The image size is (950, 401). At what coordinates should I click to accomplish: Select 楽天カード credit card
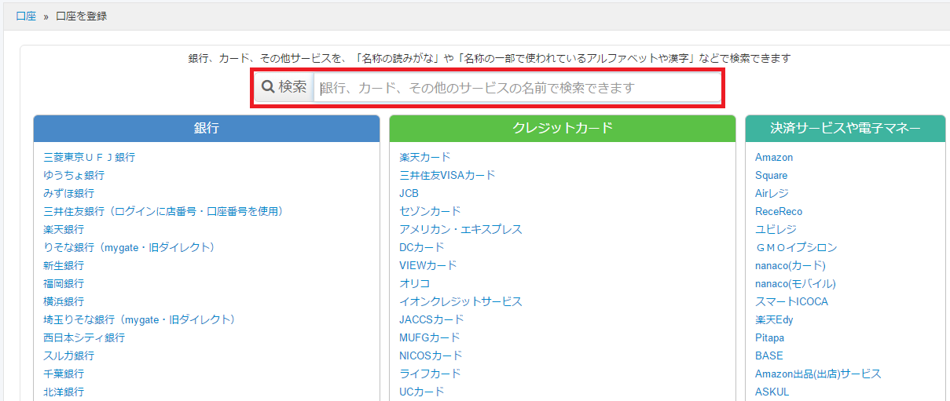425,157
